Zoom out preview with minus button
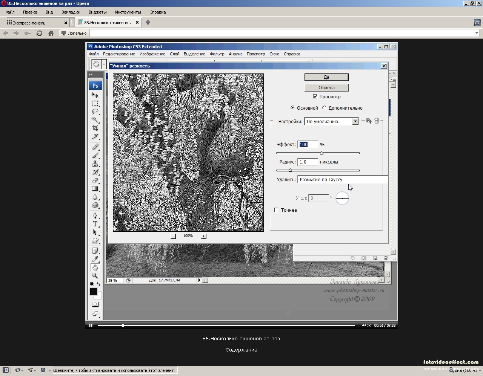 point(173,236)
